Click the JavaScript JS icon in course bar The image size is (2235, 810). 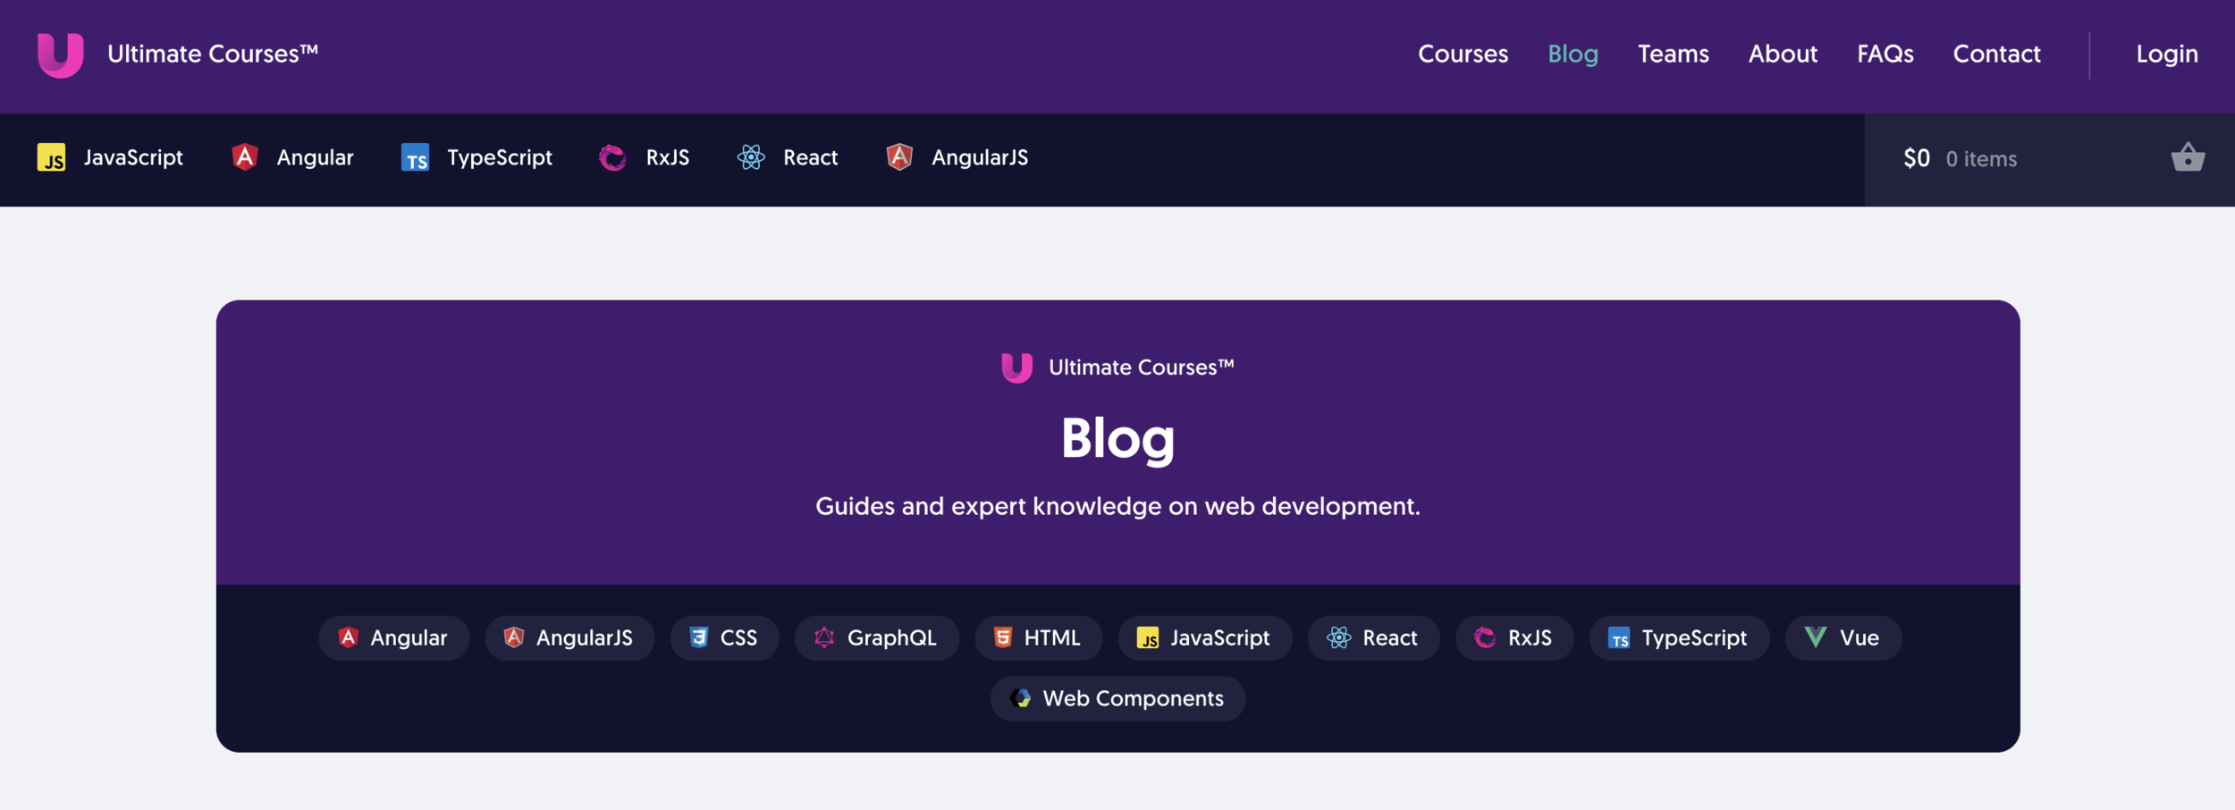point(51,157)
